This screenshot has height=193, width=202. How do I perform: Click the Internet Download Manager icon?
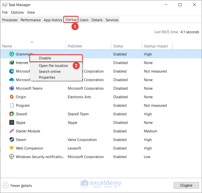click(12, 63)
